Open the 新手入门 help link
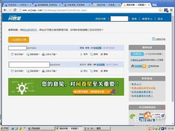 coord(136,84)
